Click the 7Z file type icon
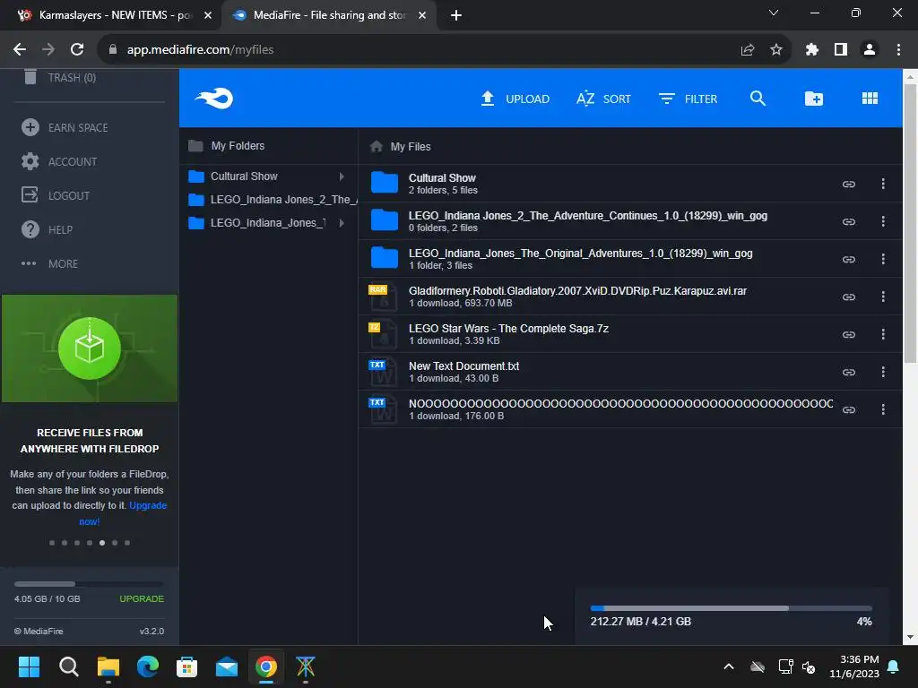The height and width of the screenshot is (688, 918). pyautogui.click(x=383, y=334)
